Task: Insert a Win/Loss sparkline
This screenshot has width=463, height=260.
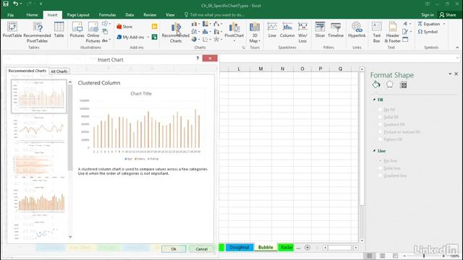Action: pos(302,32)
